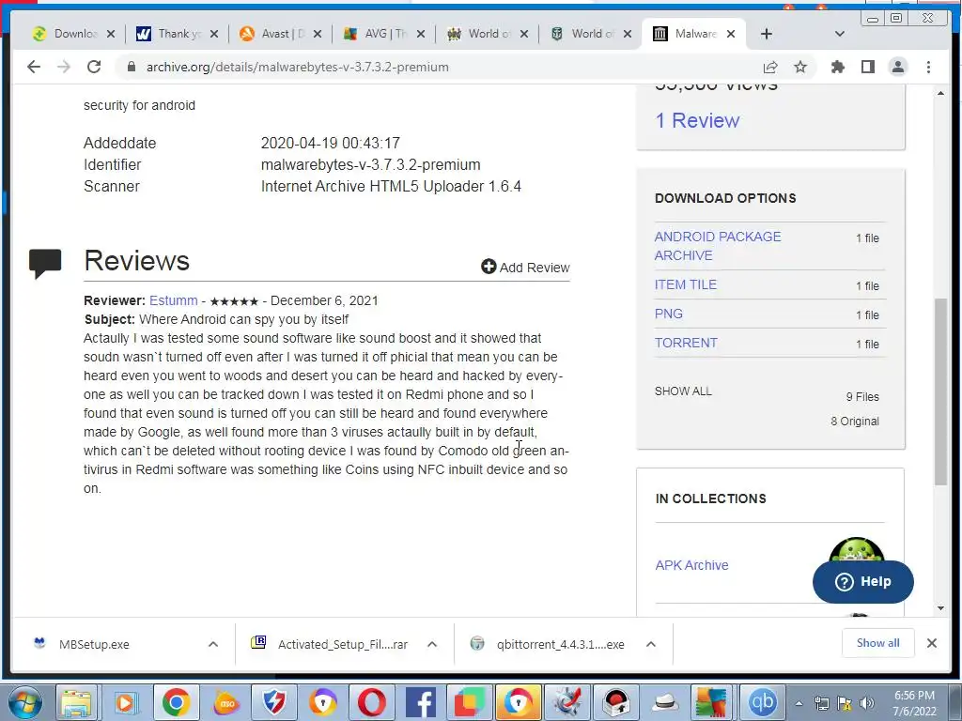Image resolution: width=962 pixels, height=721 pixels.
Task: Close the downloads bar
Action: (931, 643)
